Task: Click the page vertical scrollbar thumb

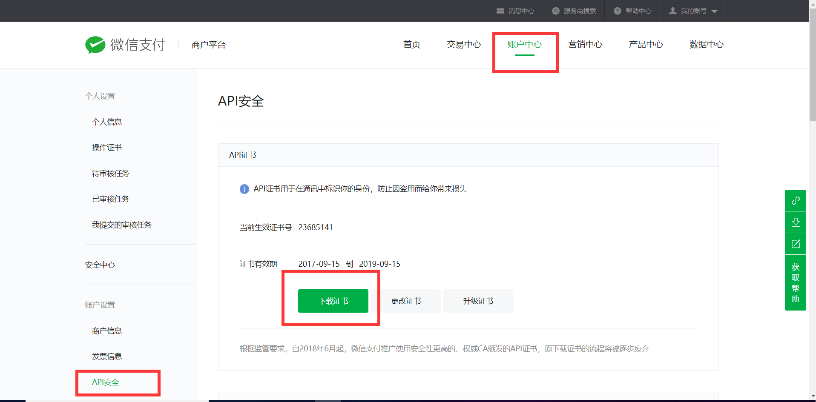Action: point(813,64)
